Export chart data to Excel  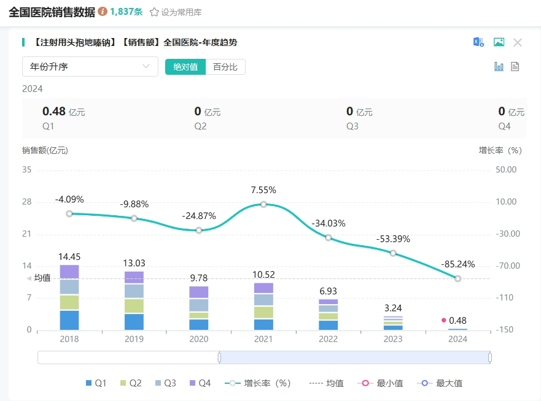pyautogui.click(x=478, y=42)
